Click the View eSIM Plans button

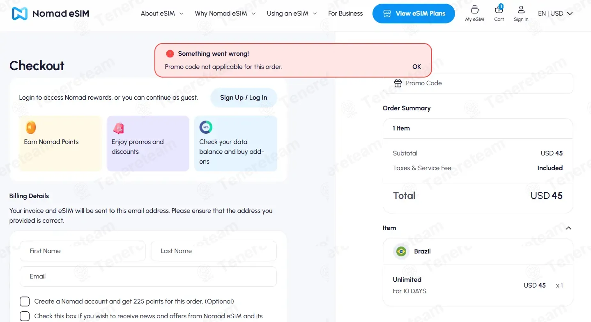point(414,14)
